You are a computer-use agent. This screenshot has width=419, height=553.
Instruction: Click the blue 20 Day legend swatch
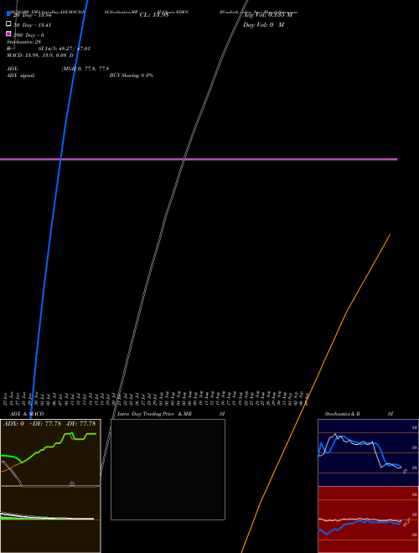pyautogui.click(x=8, y=13)
